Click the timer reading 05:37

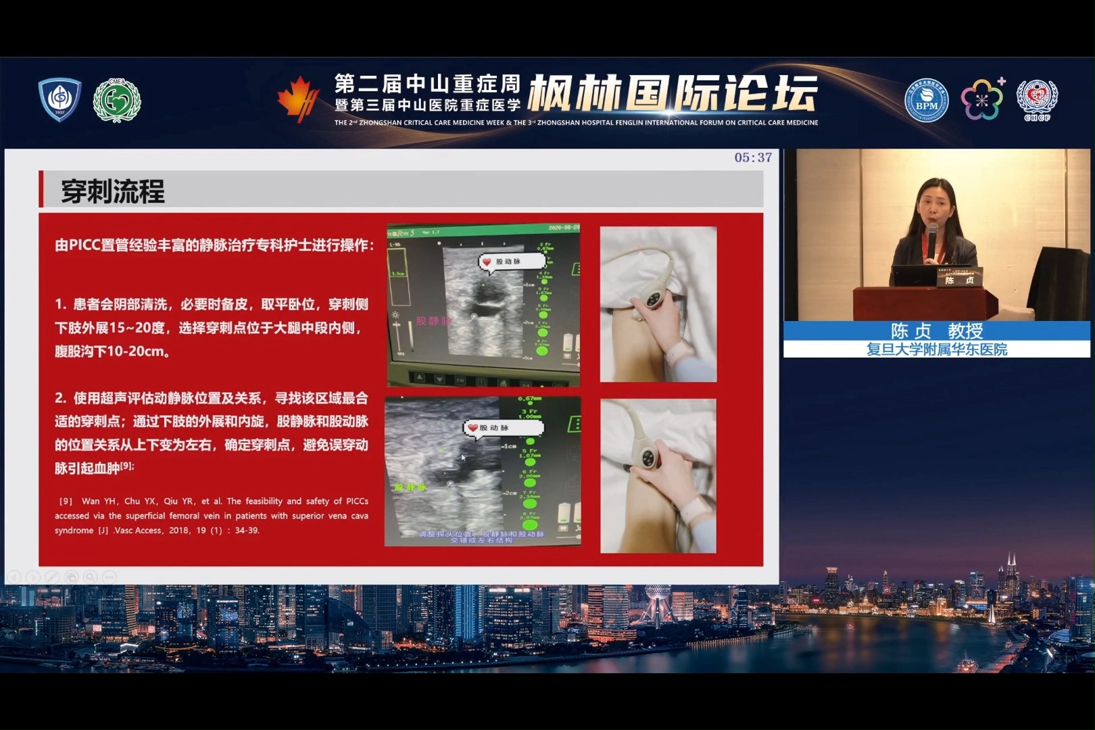click(753, 157)
